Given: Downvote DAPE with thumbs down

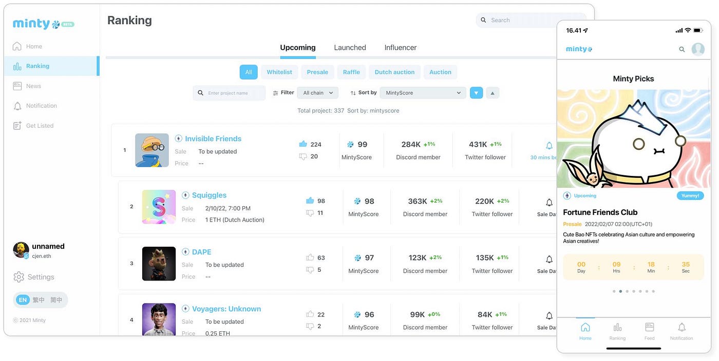Looking at the screenshot, I should click(310, 270).
